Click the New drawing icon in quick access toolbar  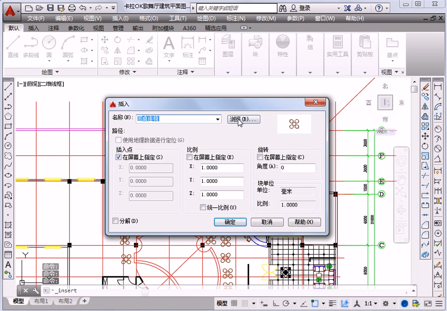click(29, 8)
